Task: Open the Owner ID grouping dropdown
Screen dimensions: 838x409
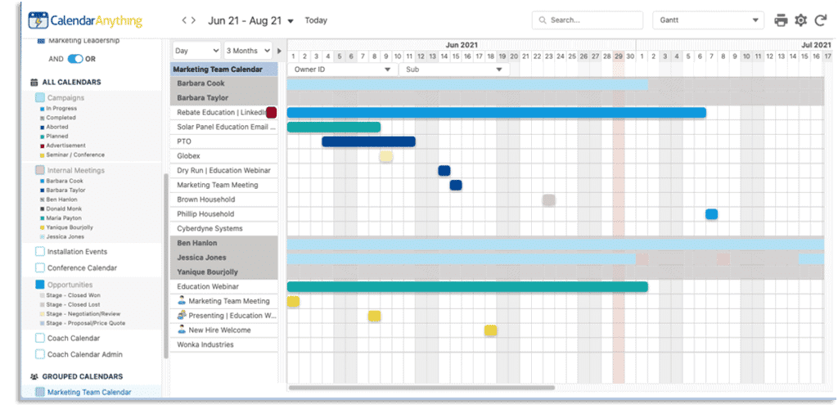Action: pos(343,70)
